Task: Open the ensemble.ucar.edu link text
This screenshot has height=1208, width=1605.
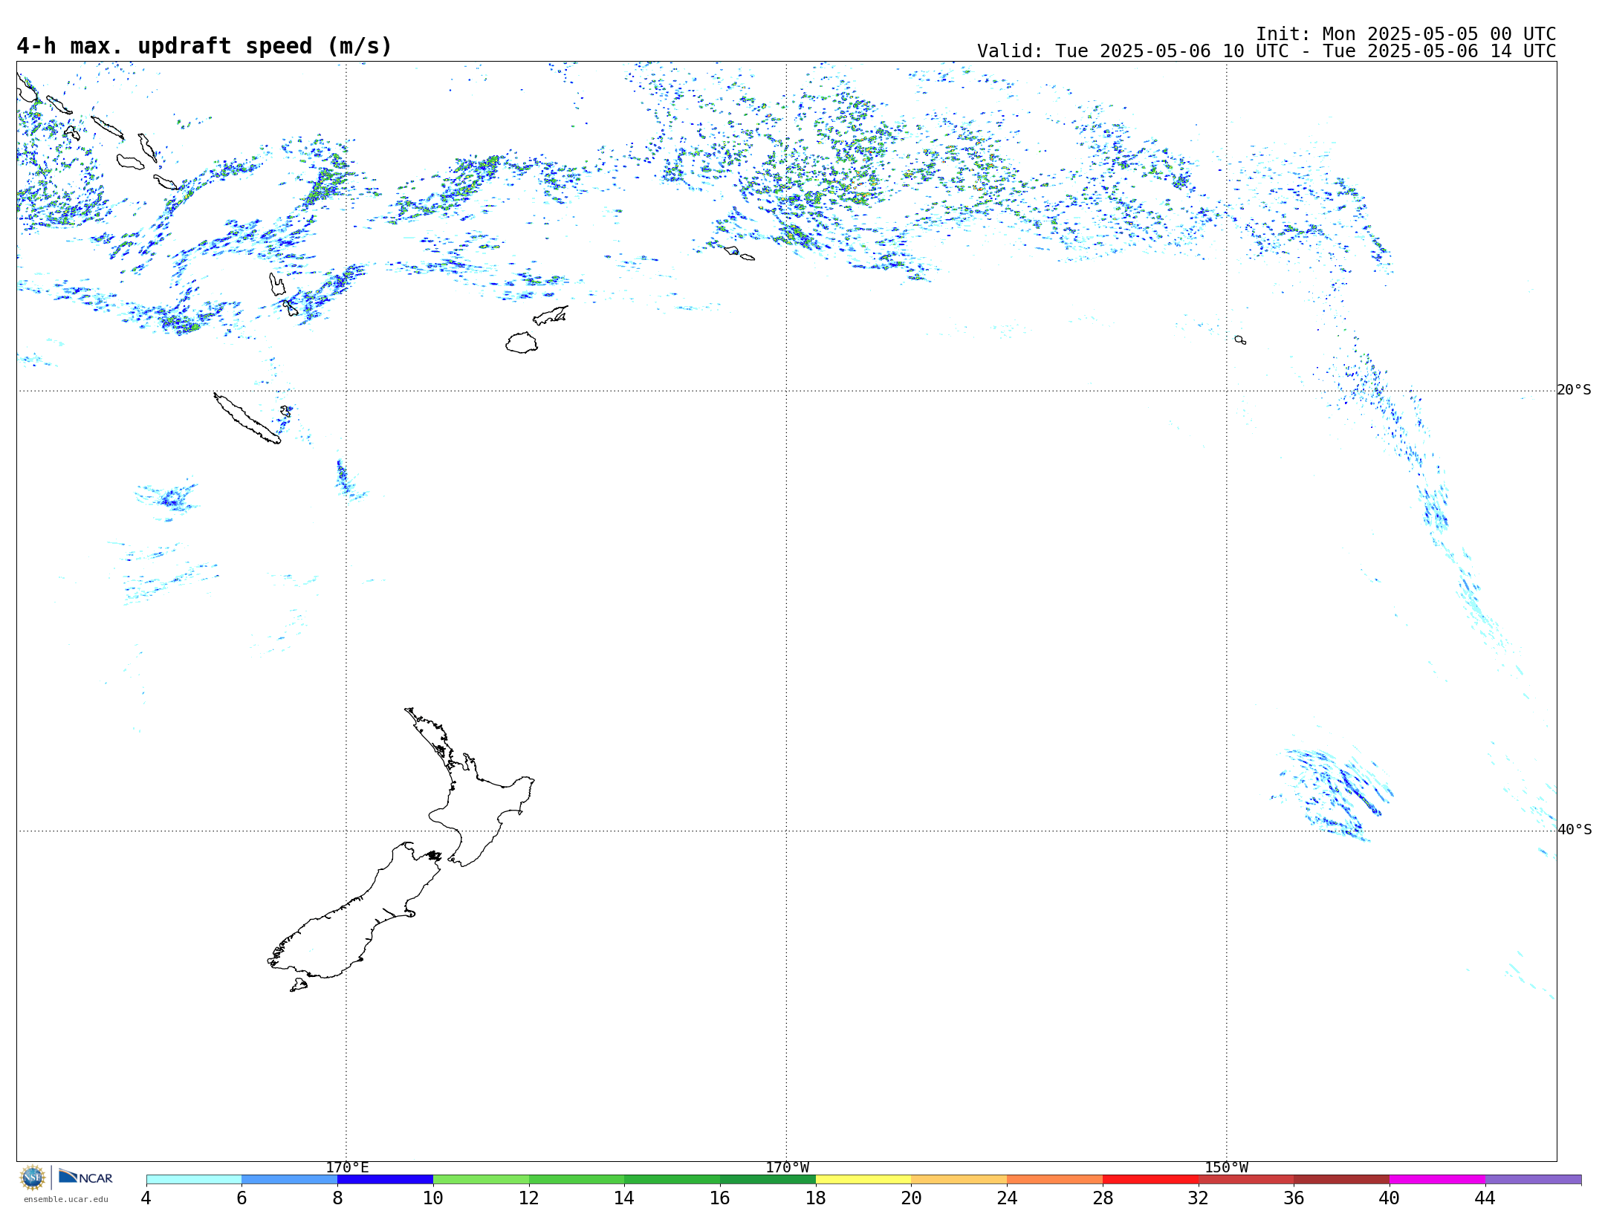Action: tap(66, 1199)
